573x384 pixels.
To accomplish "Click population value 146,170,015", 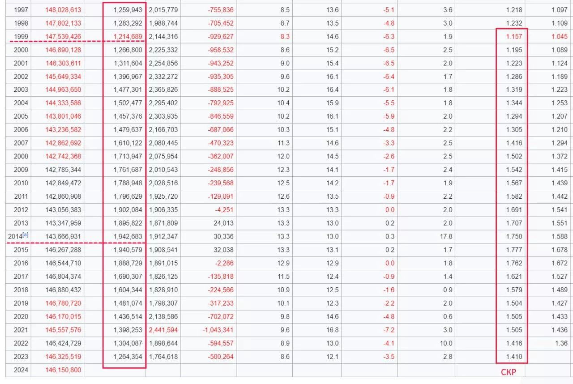I will [63, 316].
